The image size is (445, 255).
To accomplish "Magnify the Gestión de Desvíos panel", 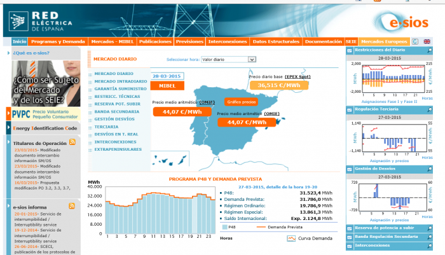I will tap(430, 169).
